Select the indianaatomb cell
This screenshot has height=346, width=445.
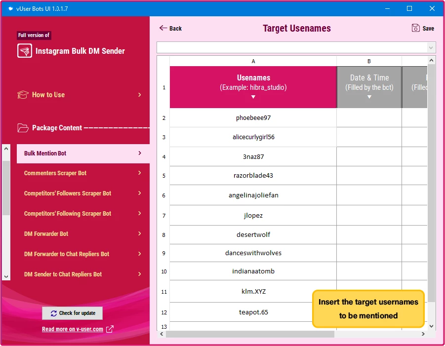(x=253, y=271)
